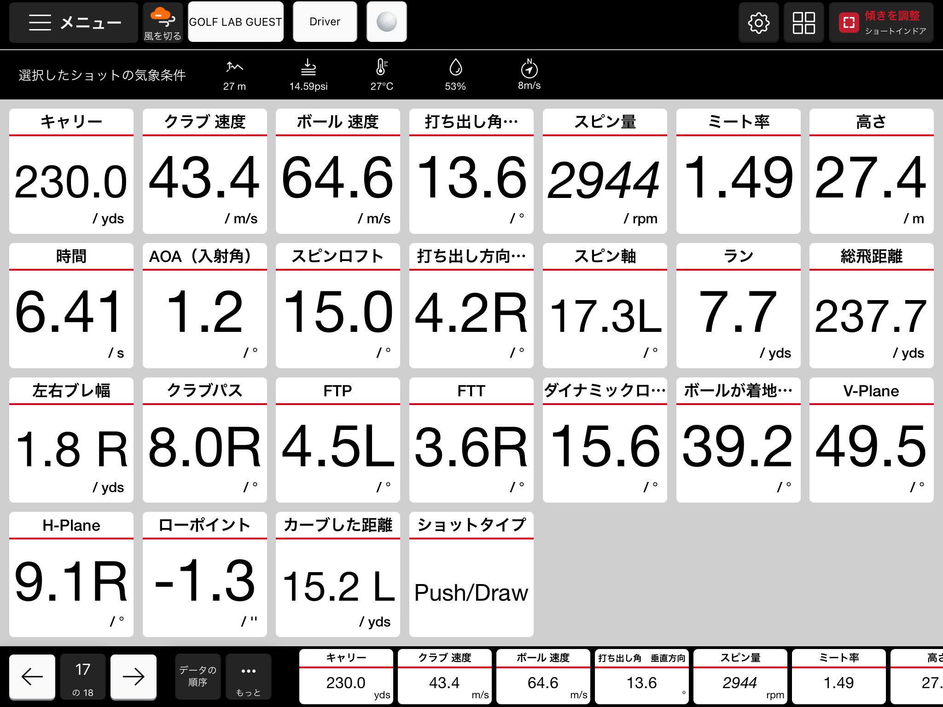Open the Driver club selector
The width and height of the screenshot is (943, 707).
325,22
